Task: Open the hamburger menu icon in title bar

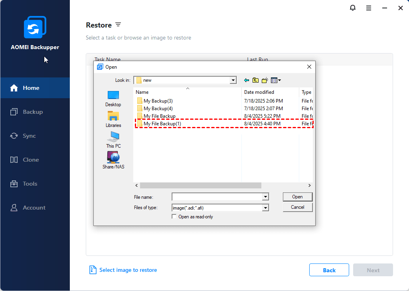Action: 369,8
